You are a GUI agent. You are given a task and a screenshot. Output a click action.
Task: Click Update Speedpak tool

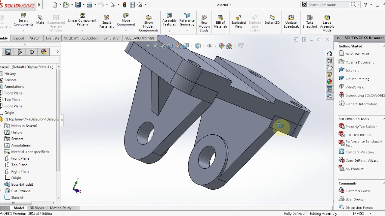pyautogui.click(x=291, y=22)
